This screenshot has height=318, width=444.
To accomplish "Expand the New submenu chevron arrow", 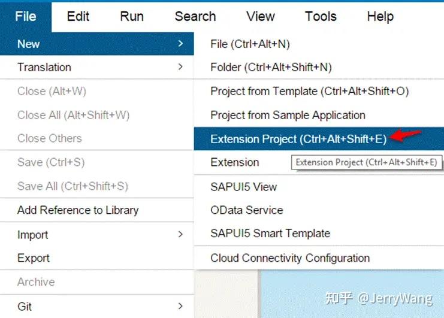I will 181,44.
